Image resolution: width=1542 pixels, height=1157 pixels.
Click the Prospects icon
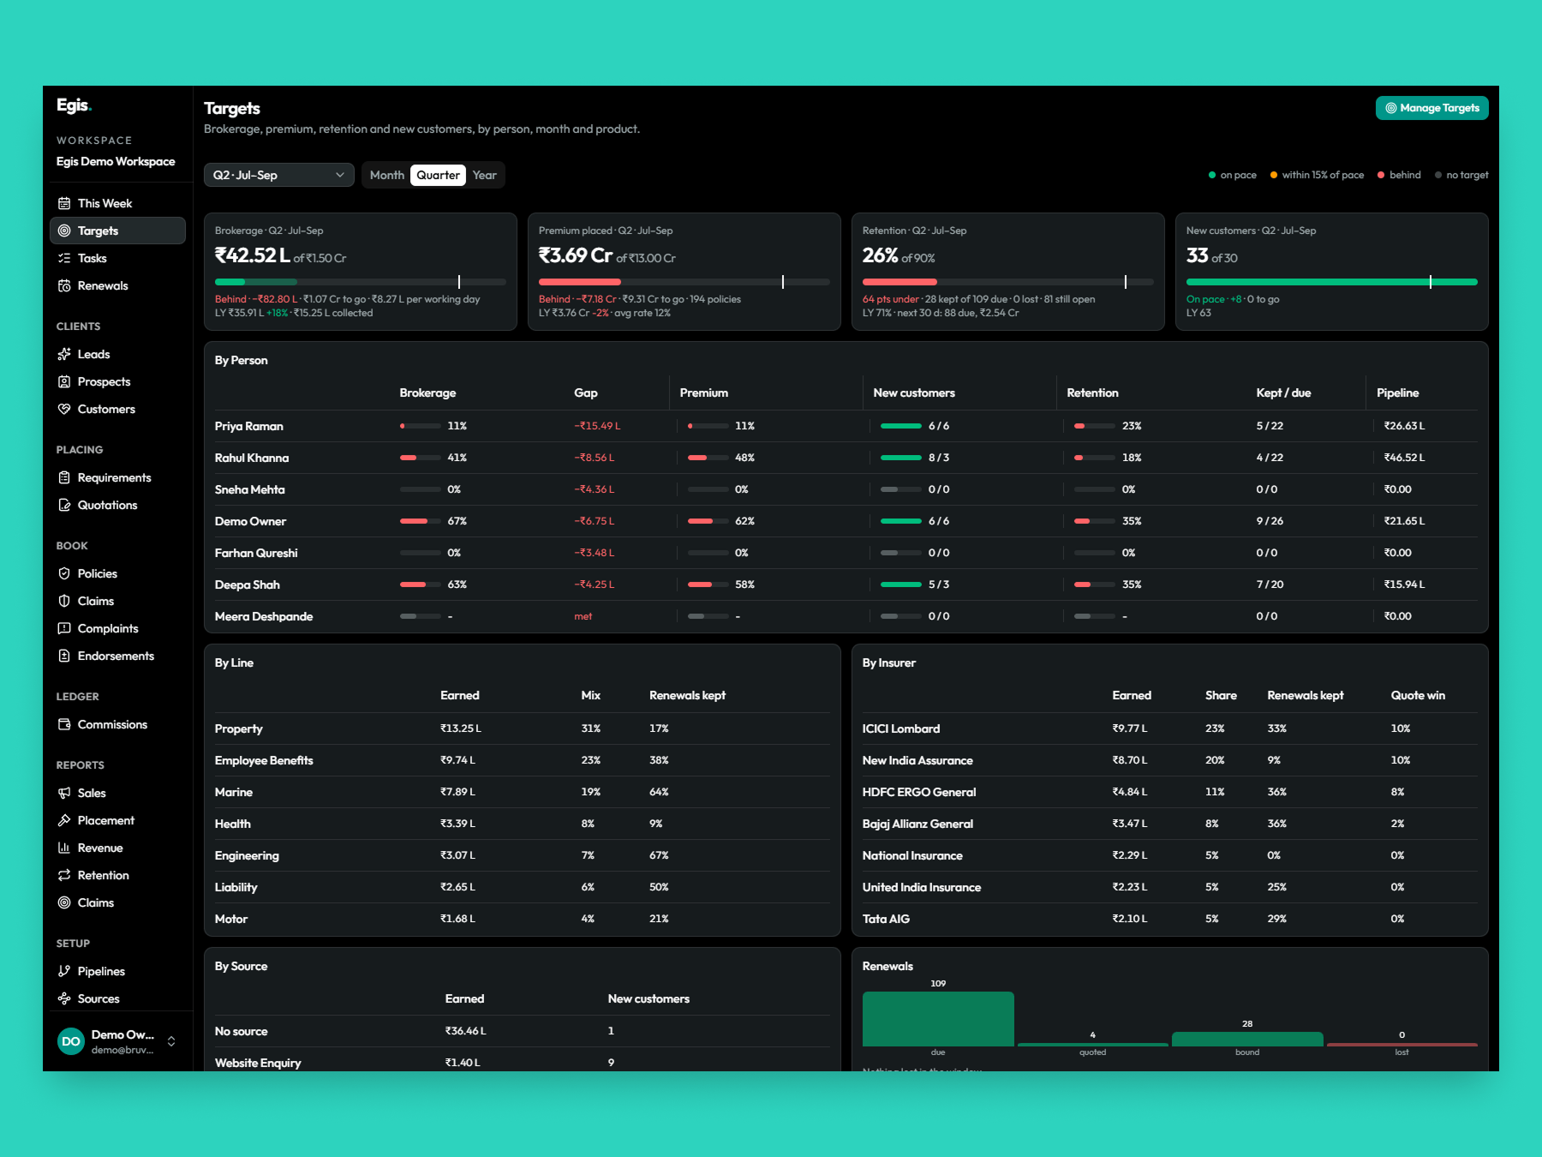(64, 381)
